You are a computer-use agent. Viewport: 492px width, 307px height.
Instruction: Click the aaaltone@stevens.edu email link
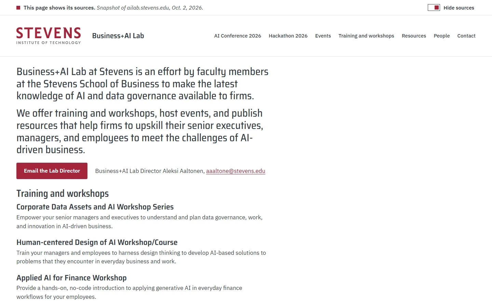236,171
